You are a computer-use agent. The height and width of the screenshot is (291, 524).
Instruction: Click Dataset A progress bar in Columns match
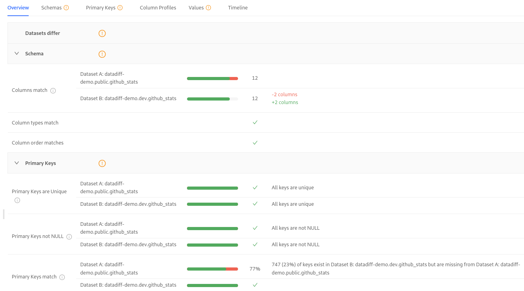point(212,79)
